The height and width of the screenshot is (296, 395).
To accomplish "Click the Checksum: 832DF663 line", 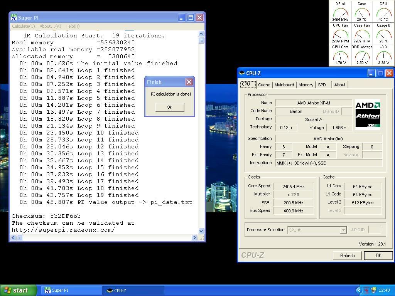I will coord(46,216).
